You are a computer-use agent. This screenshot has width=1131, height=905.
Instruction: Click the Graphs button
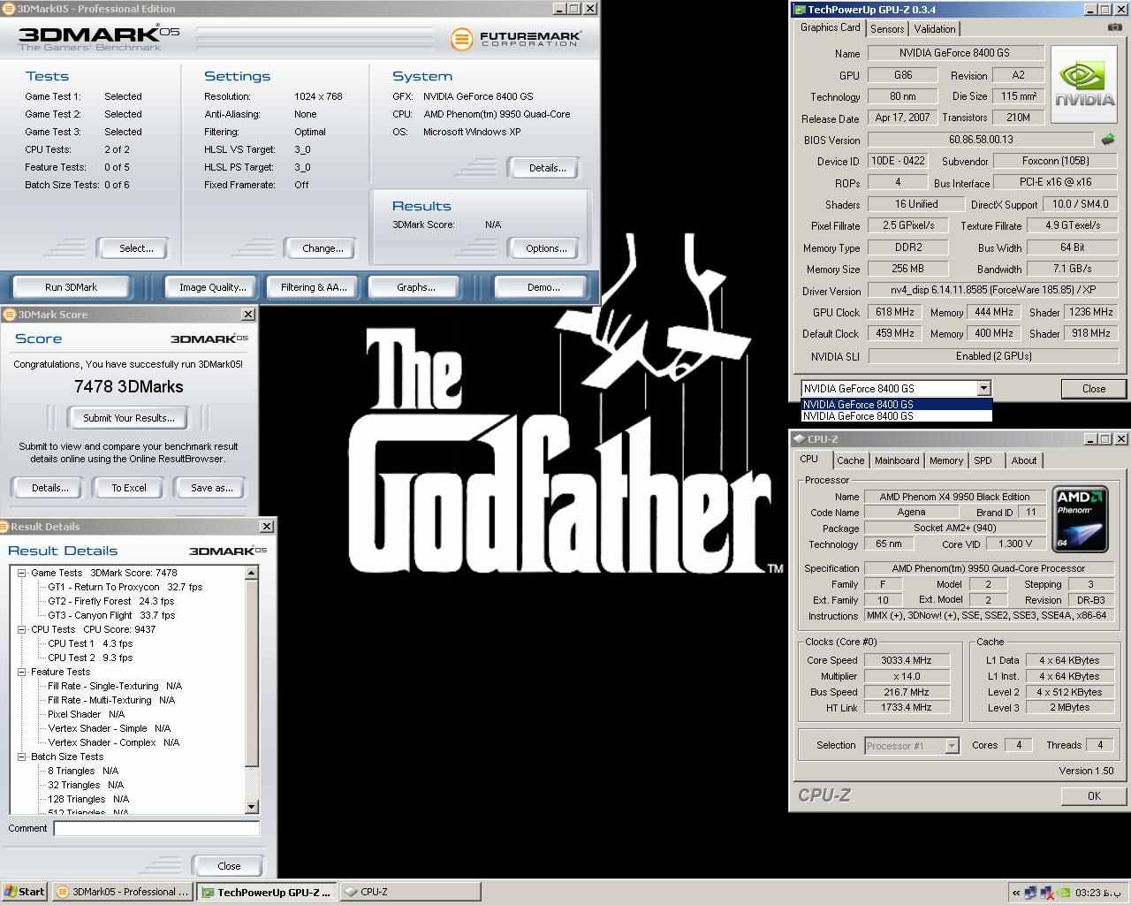[x=416, y=287]
